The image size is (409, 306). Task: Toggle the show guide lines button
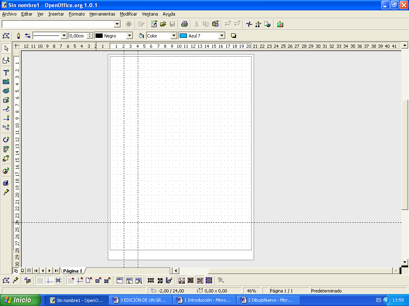49,280
